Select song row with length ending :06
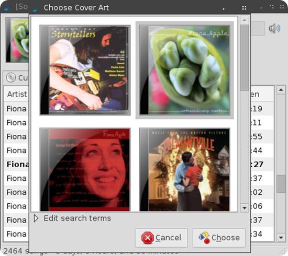 point(262,206)
